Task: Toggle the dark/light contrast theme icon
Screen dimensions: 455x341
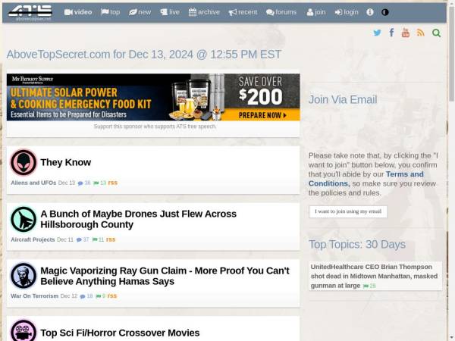Action: [x=384, y=12]
